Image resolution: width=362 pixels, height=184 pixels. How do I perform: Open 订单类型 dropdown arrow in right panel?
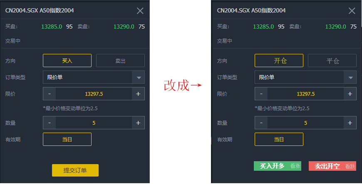(x=350, y=77)
